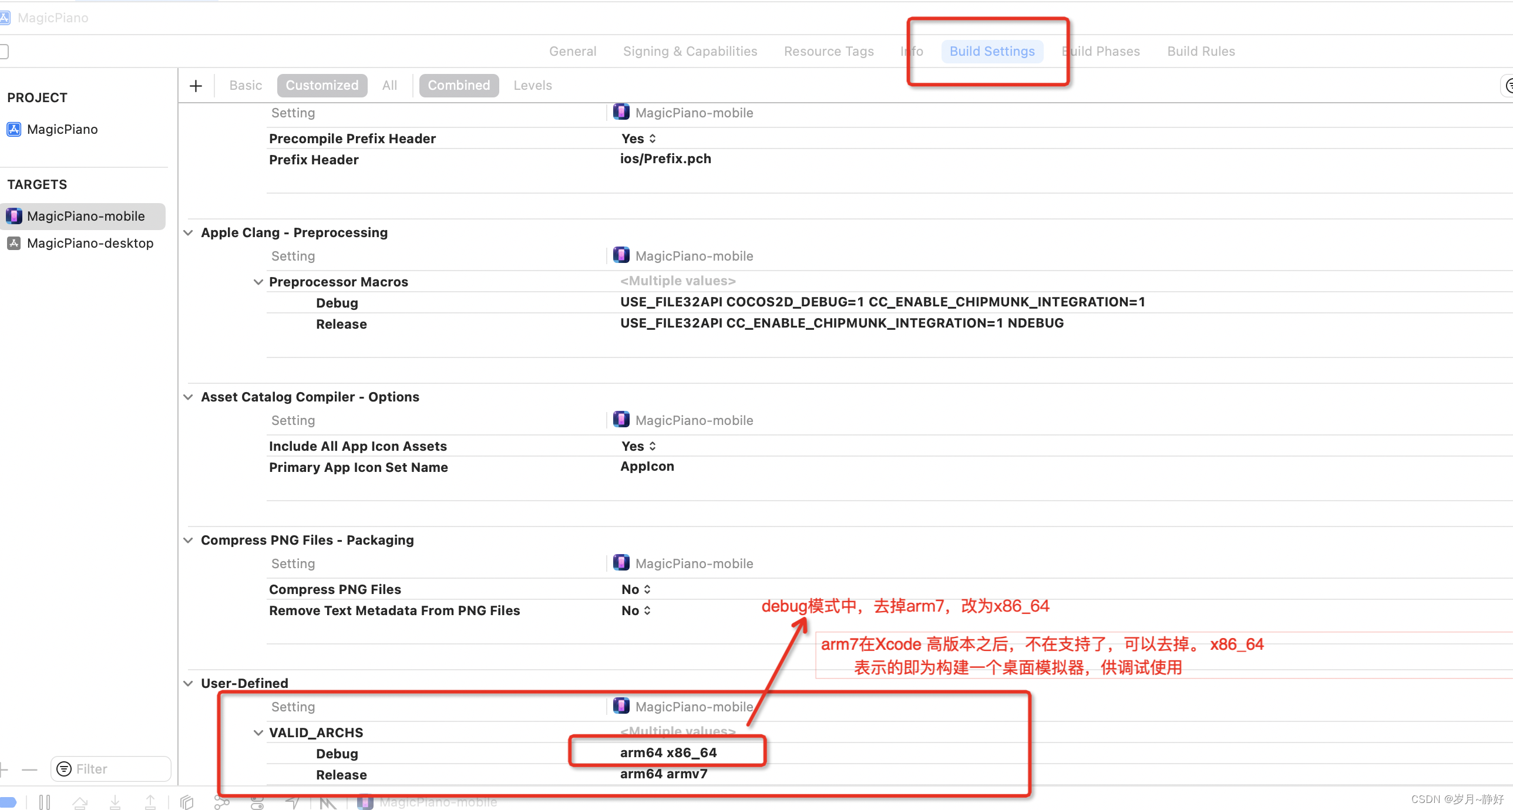Open the Build Settings tab
Viewport: 1513px width, 810px height.
pos(992,52)
